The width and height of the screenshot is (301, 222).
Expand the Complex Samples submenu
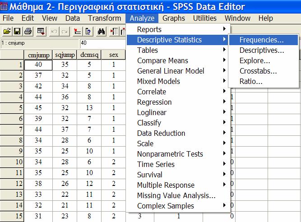178,206
